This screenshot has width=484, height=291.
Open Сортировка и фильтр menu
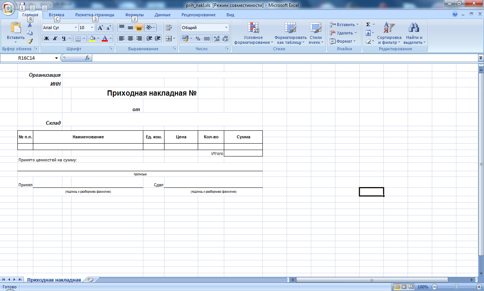[389, 33]
